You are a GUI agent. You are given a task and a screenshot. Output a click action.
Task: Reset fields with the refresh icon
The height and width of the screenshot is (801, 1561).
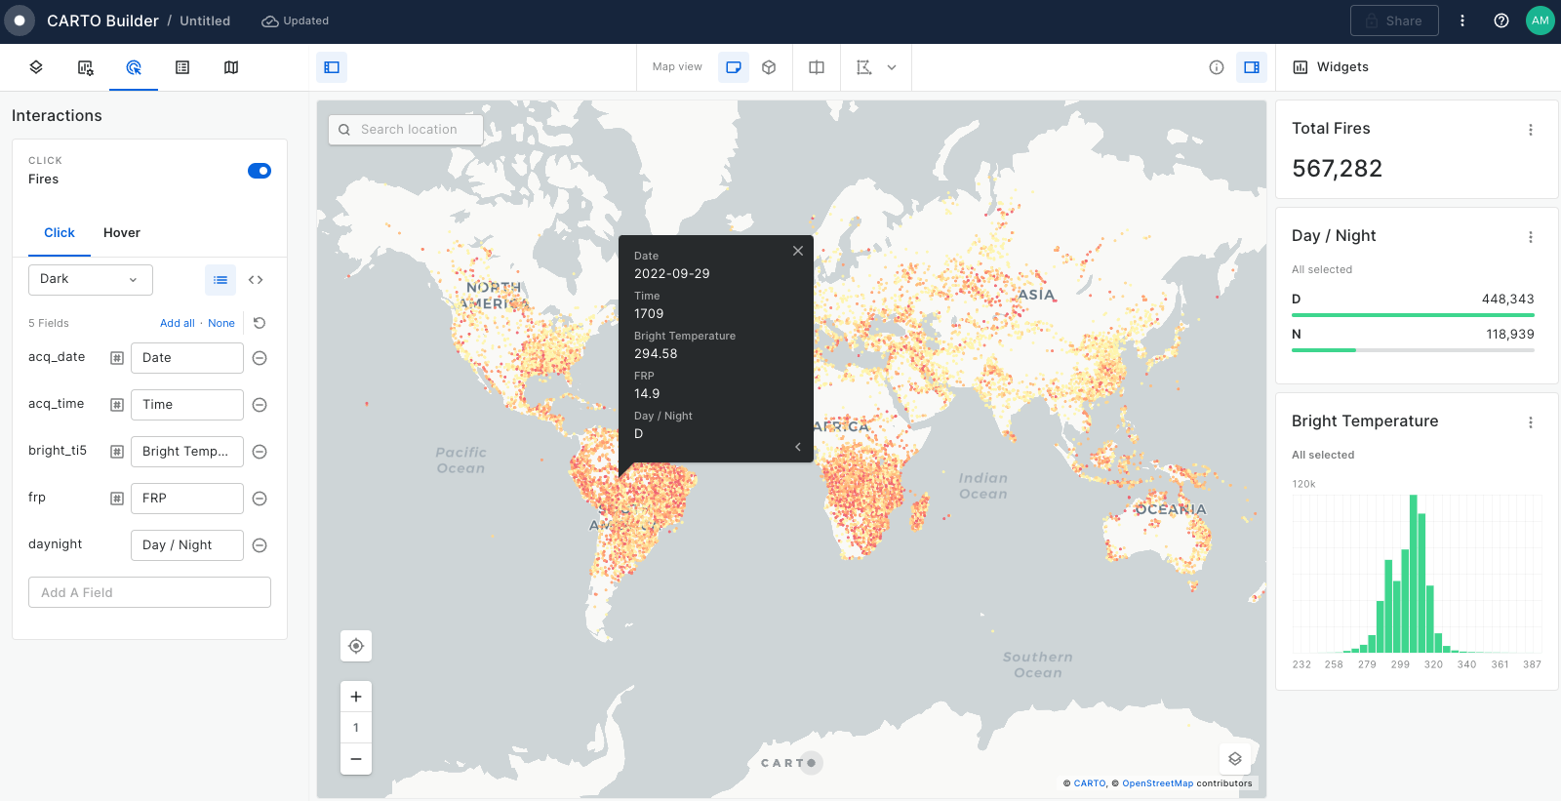tap(260, 323)
